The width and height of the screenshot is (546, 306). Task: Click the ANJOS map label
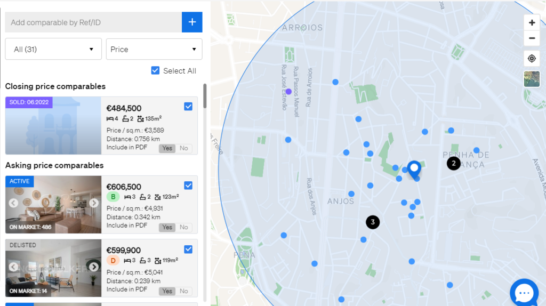341,201
